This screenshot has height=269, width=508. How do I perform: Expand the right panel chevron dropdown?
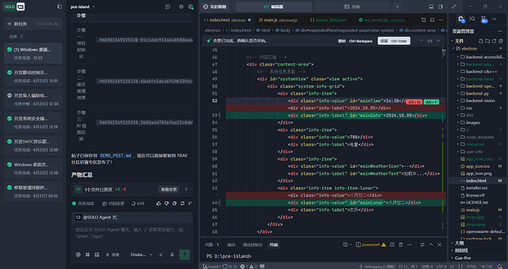click(495, 19)
